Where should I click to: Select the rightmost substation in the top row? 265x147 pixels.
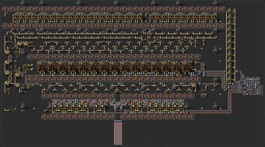click(x=215, y=3)
